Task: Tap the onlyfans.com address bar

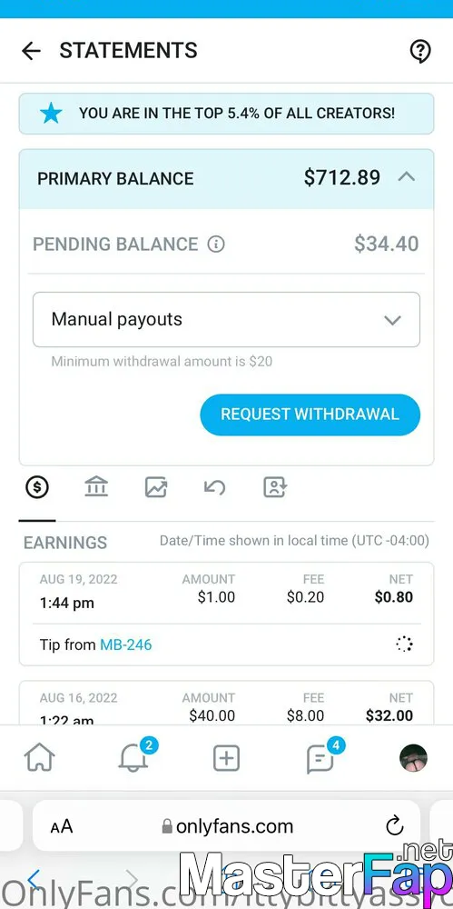Action: [227, 825]
